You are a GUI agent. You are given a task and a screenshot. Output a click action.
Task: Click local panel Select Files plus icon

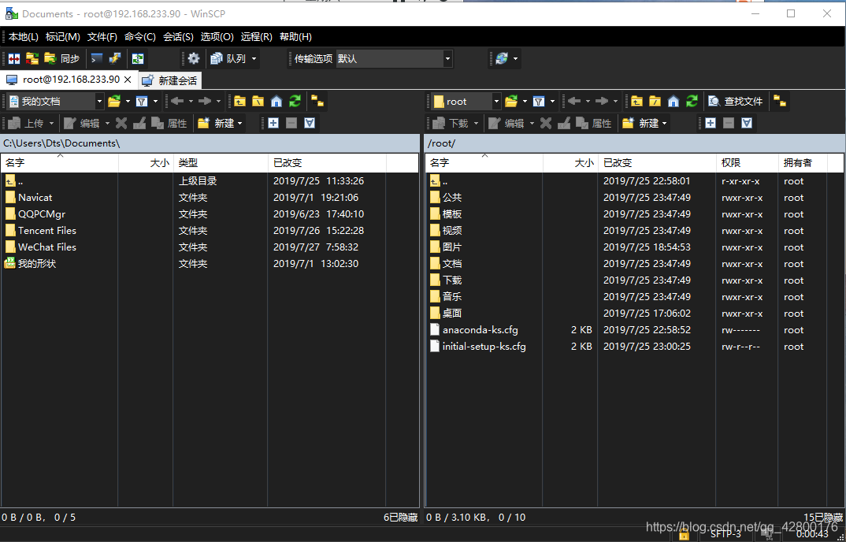coord(273,123)
